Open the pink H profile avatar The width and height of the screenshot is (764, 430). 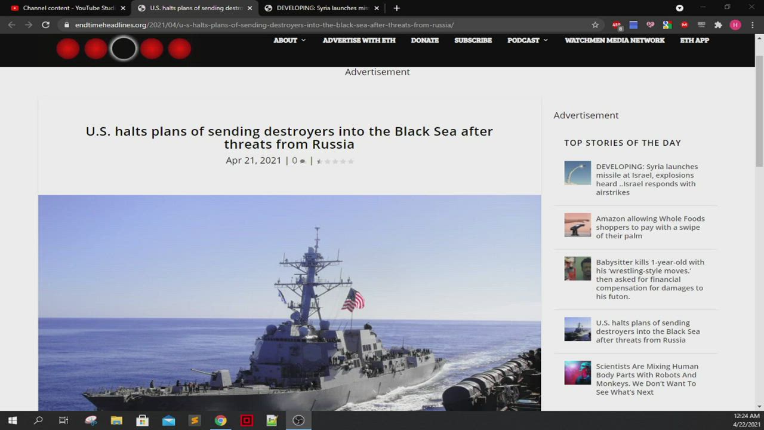735,25
